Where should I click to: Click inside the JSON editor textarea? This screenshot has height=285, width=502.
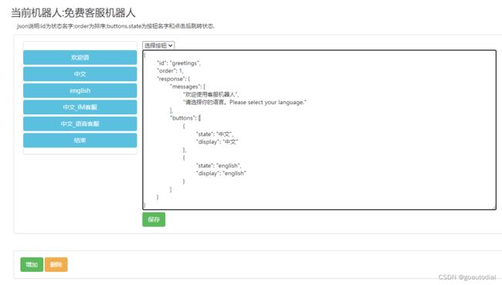pos(319,130)
